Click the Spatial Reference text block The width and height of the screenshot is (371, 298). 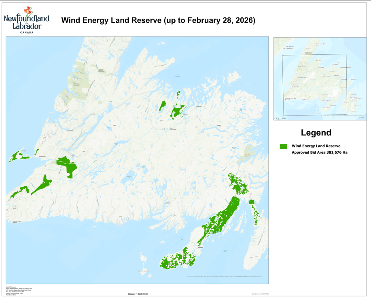(x=14, y=289)
